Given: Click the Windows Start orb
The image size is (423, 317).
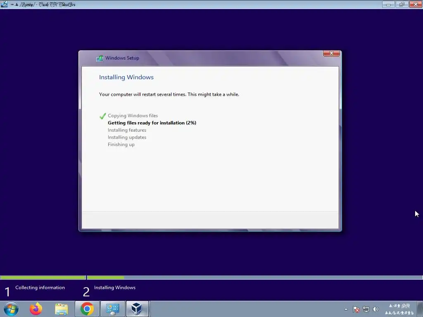Looking at the screenshot, I should tap(11, 309).
